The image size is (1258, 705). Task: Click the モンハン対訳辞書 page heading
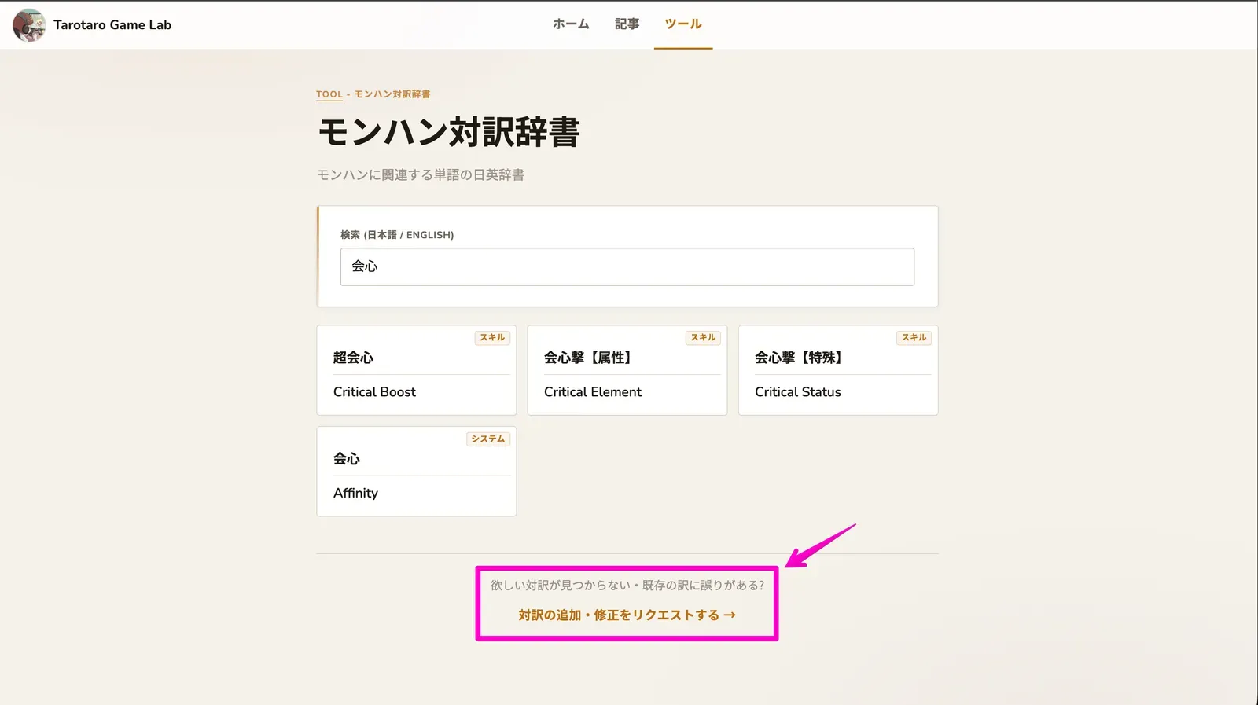click(x=448, y=131)
